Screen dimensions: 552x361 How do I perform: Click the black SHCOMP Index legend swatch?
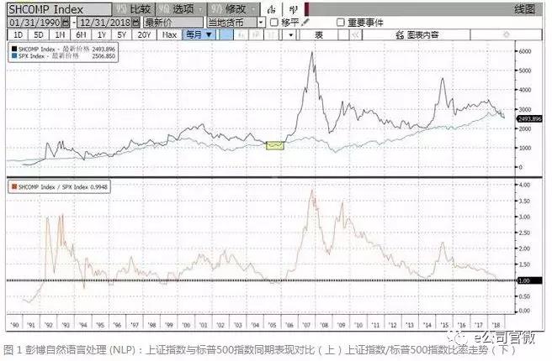pyautogui.click(x=14, y=50)
